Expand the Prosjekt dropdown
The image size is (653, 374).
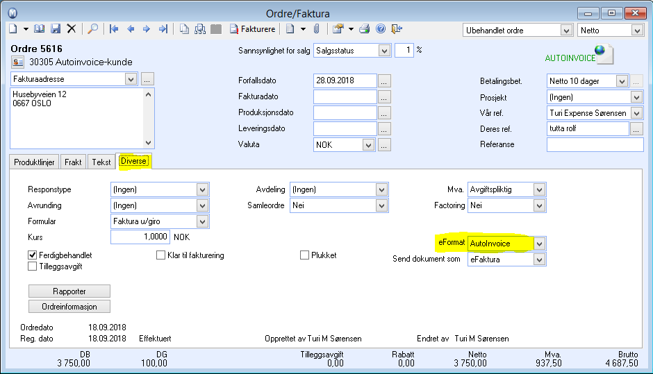636,97
